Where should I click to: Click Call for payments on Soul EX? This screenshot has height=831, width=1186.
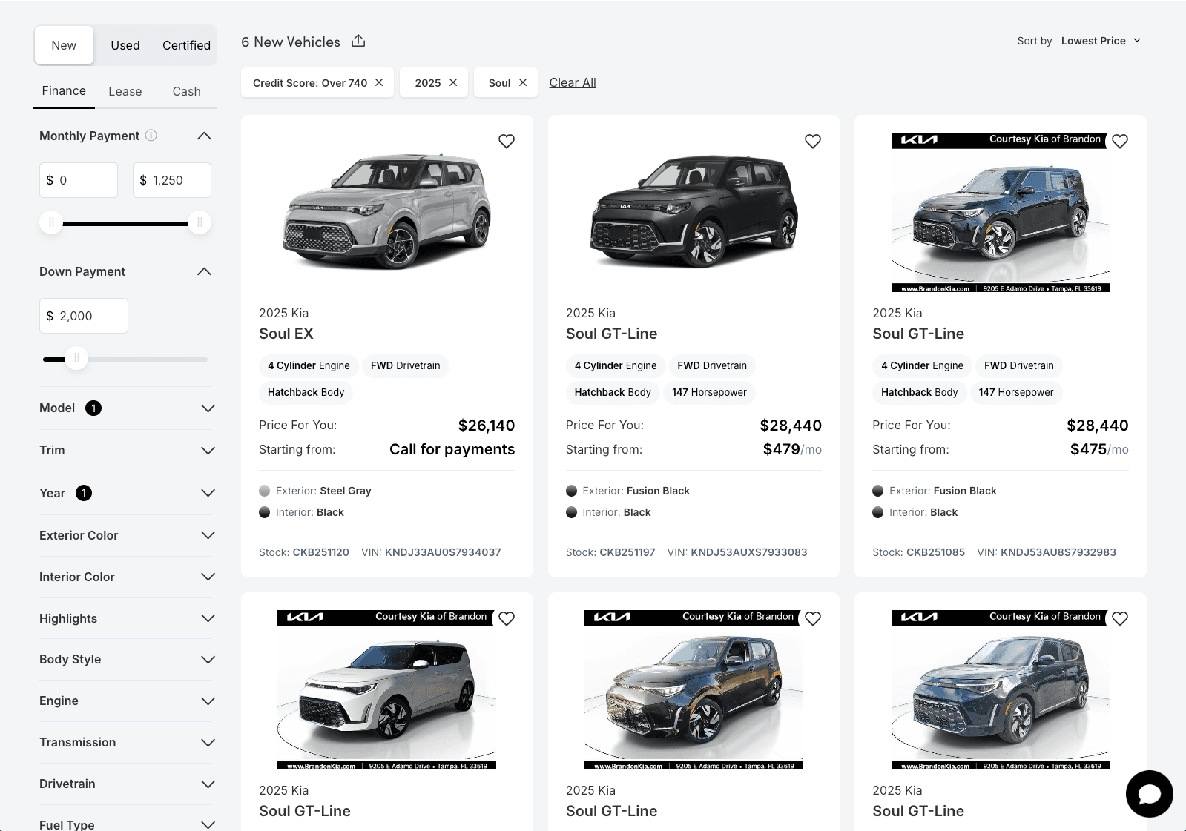tap(452, 449)
